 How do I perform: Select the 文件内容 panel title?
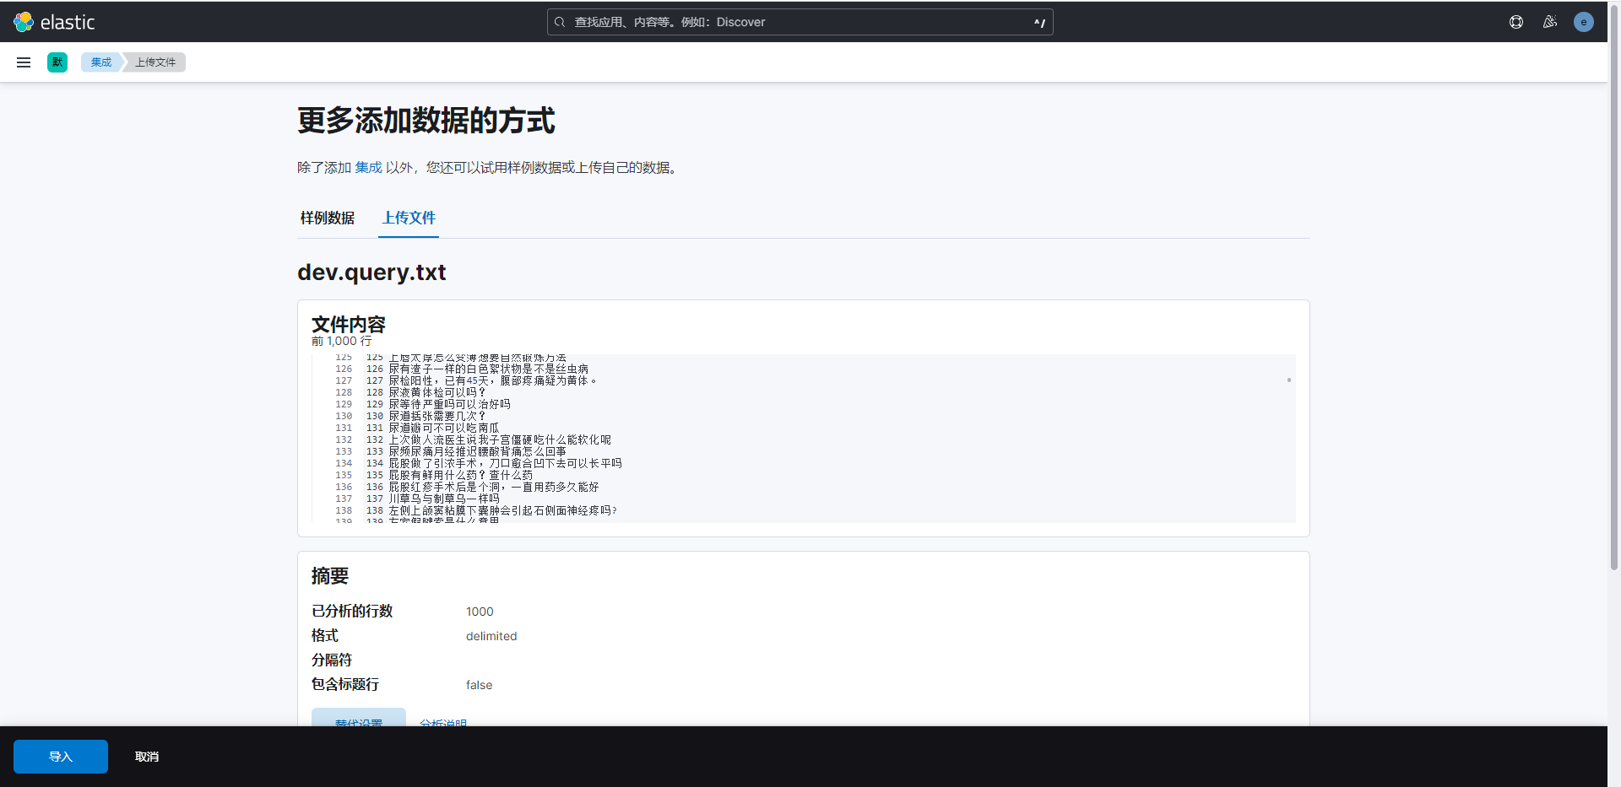point(349,325)
